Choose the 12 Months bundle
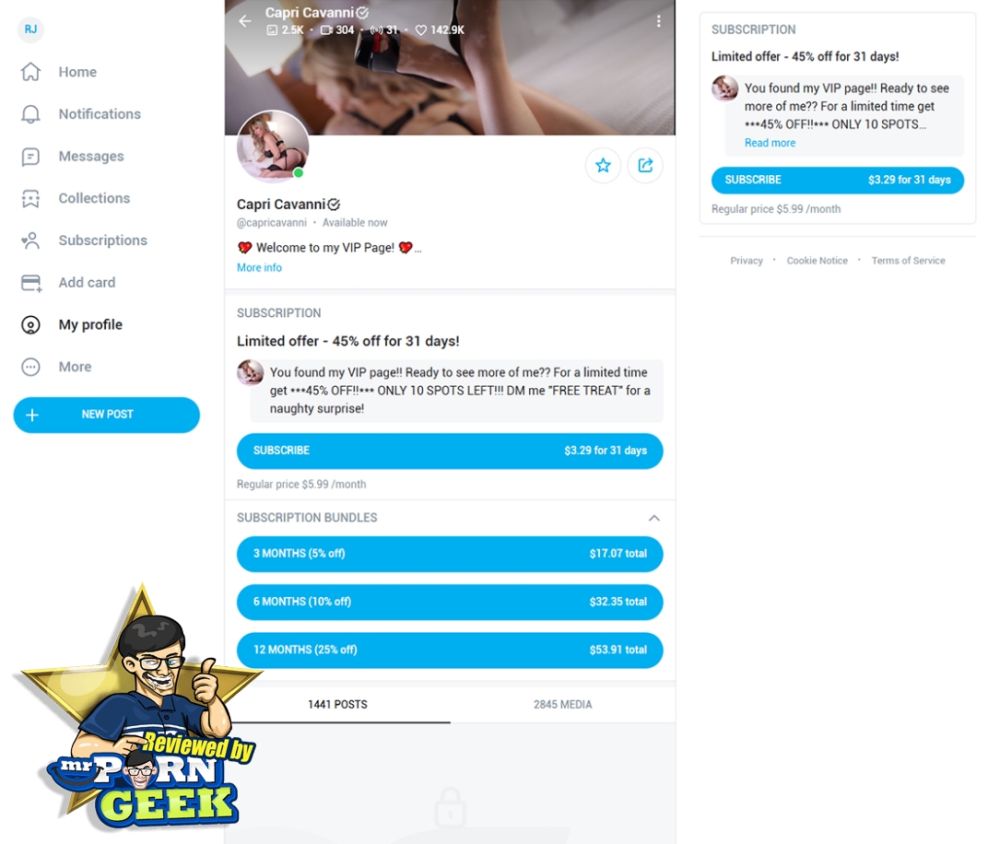Viewport: 988px width, 844px height. [x=450, y=650]
